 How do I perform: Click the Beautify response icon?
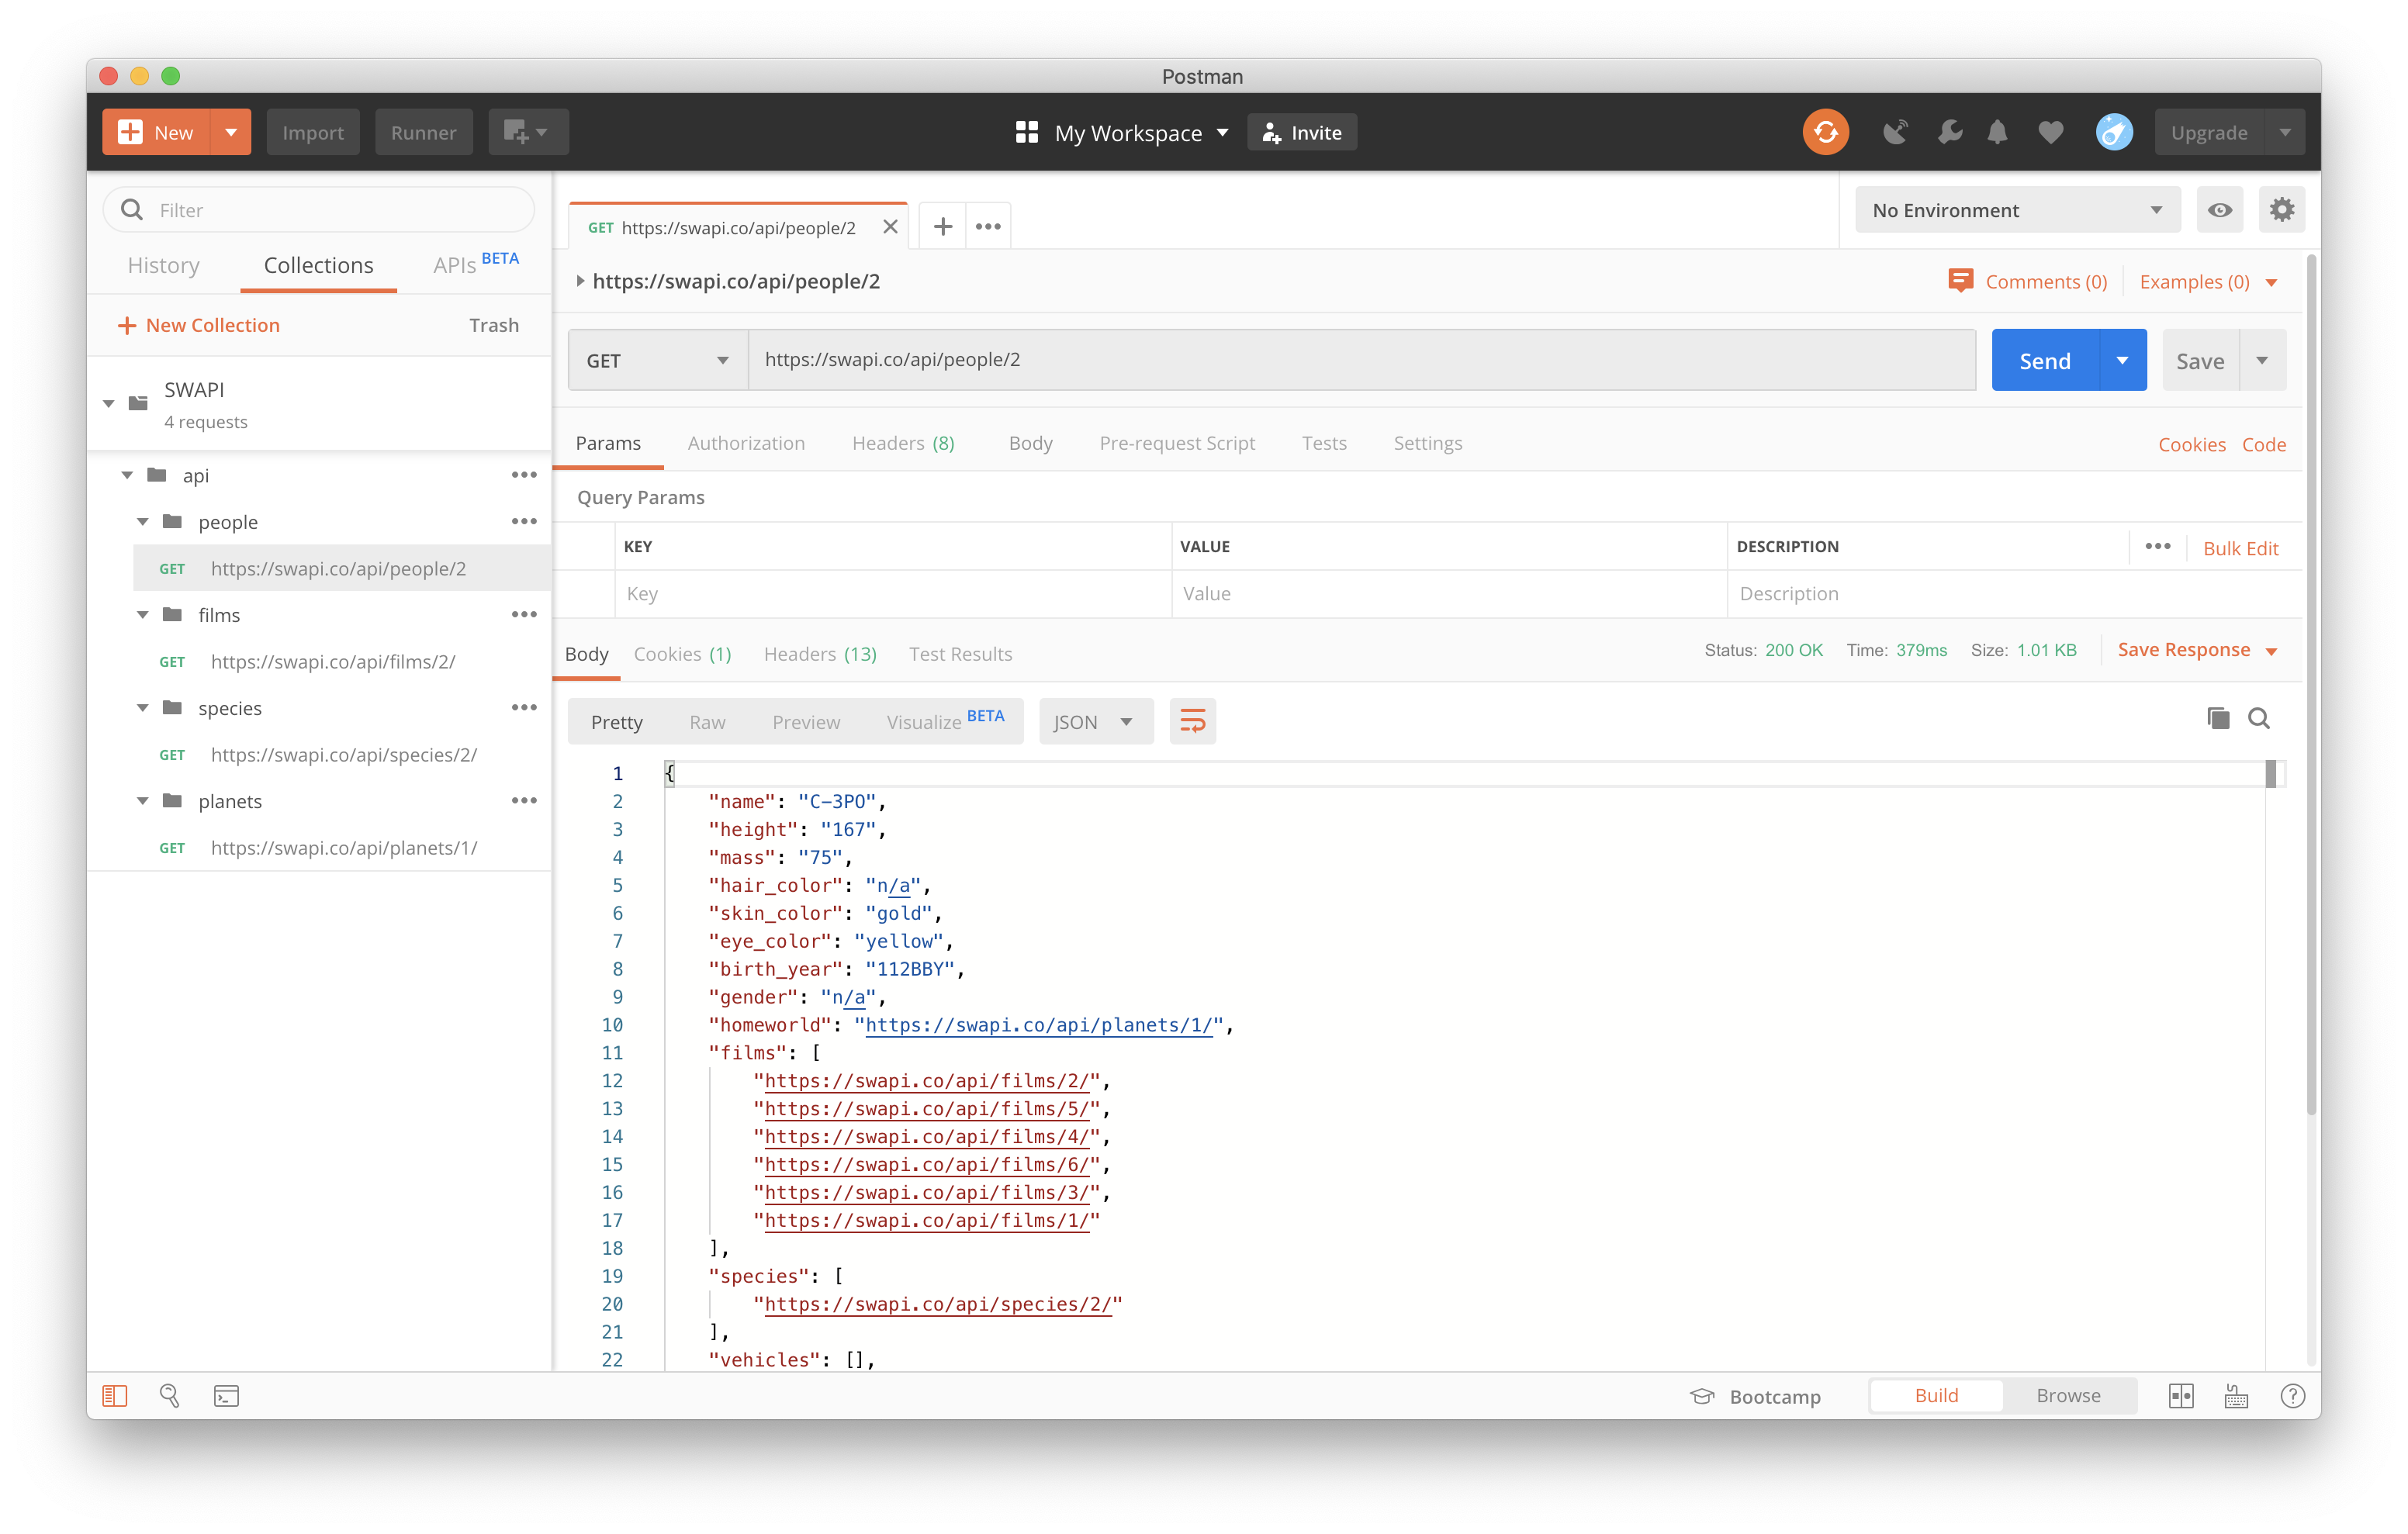click(x=1190, y=721)
